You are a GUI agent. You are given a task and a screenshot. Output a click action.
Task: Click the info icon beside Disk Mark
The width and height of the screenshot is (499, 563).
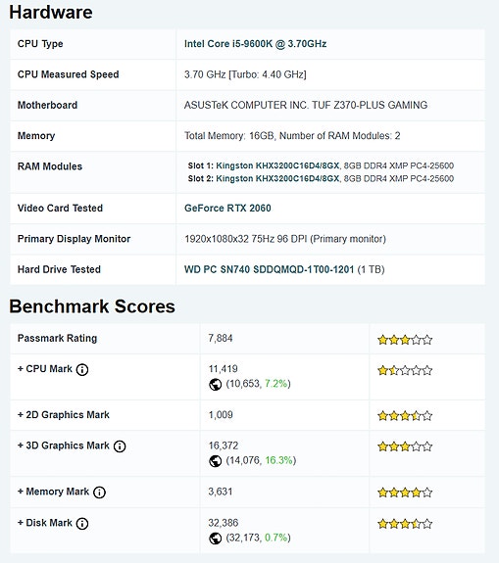(82, 524)
